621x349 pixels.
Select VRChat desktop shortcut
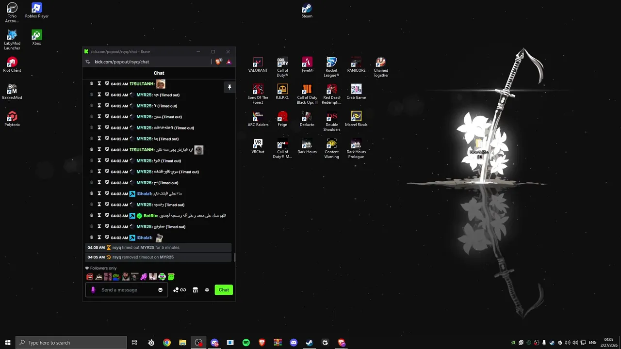[x=258, y=146]
